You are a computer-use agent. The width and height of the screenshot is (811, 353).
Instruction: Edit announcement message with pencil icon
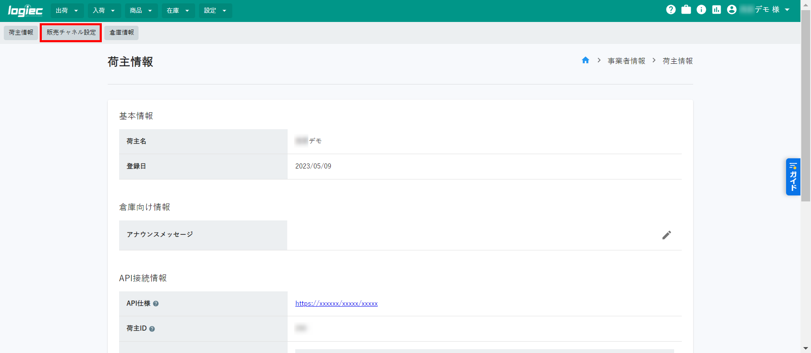(x=667, y=235)
